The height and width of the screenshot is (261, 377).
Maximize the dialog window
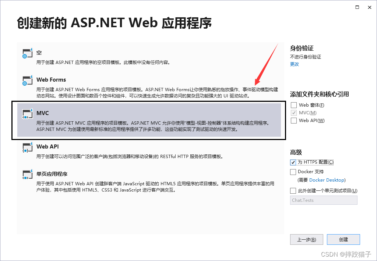(x=357, y=7)
